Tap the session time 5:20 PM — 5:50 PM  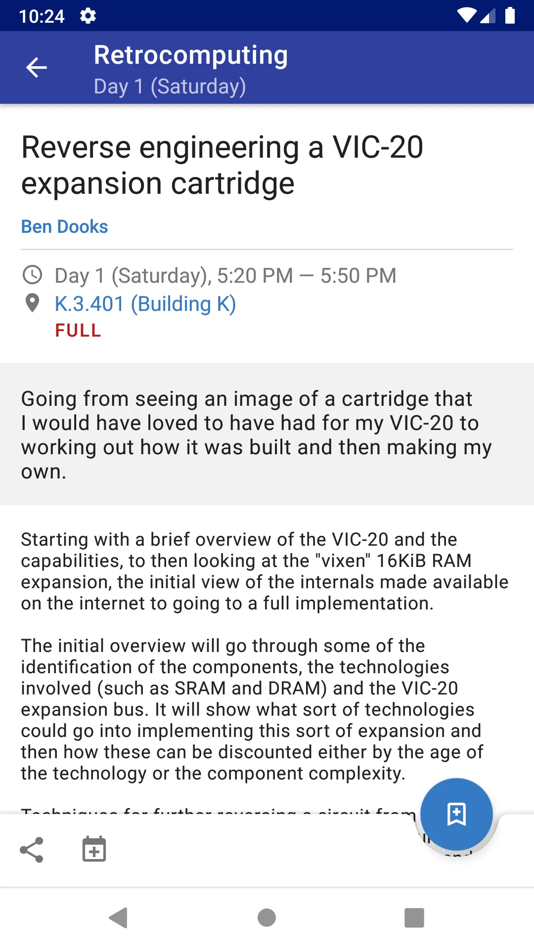coord(307,275)
